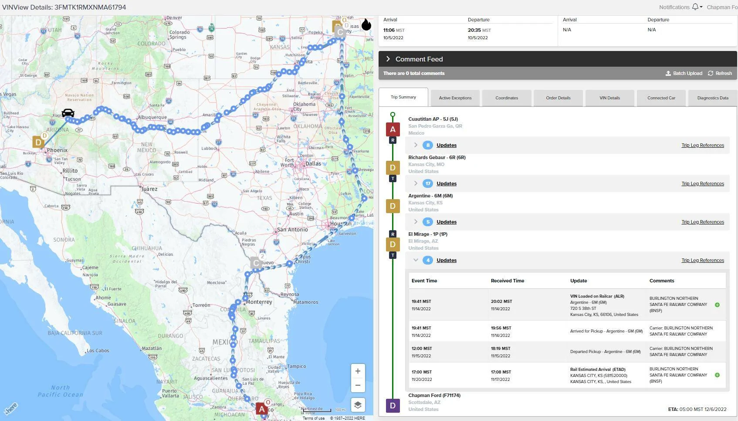Click Departed Pickup - Argentine update

pyautogui.click(x=606, y=352)
